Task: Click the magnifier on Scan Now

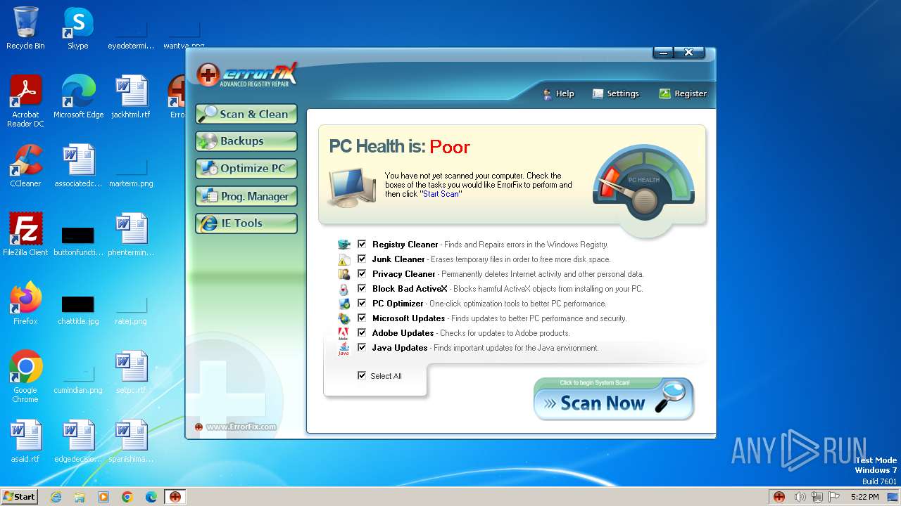Action: (x=669, y=397)
